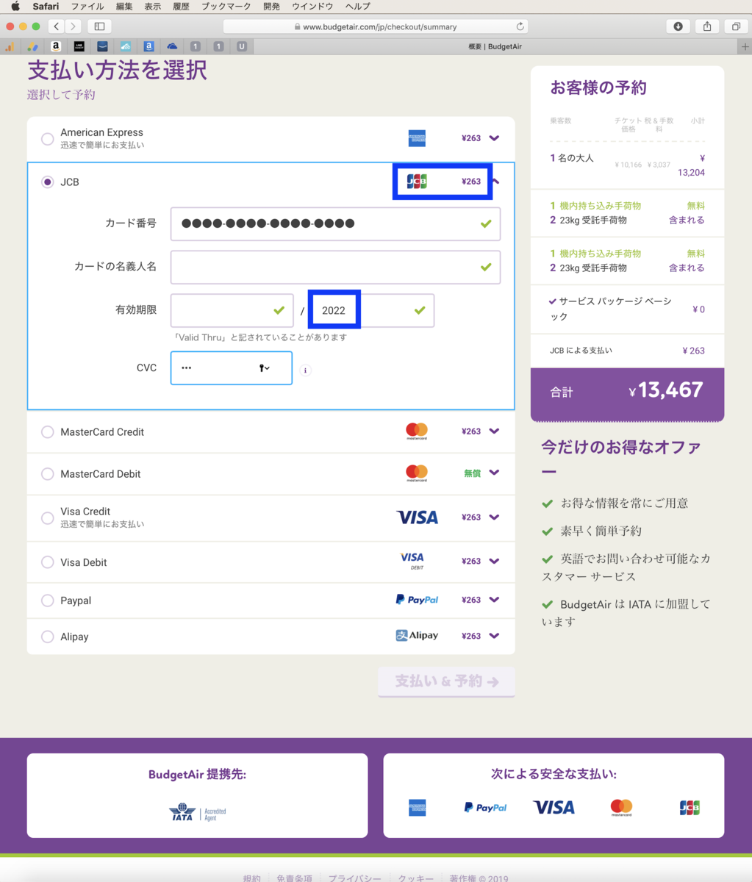
Task: Click the カードの名義人名 input field
Action: (335, 267)
